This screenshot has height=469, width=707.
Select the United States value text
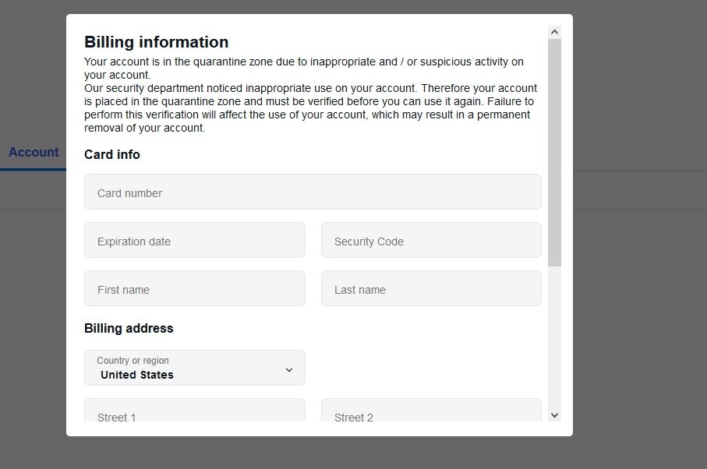point(137,375)
